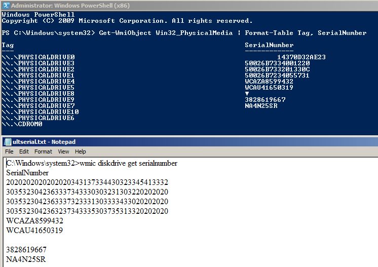Open the File menu in Notepad
The image size is (378, 267).
tap(9, 151)
